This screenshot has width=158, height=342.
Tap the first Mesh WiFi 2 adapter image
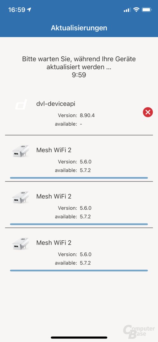[x=20, y=151]
